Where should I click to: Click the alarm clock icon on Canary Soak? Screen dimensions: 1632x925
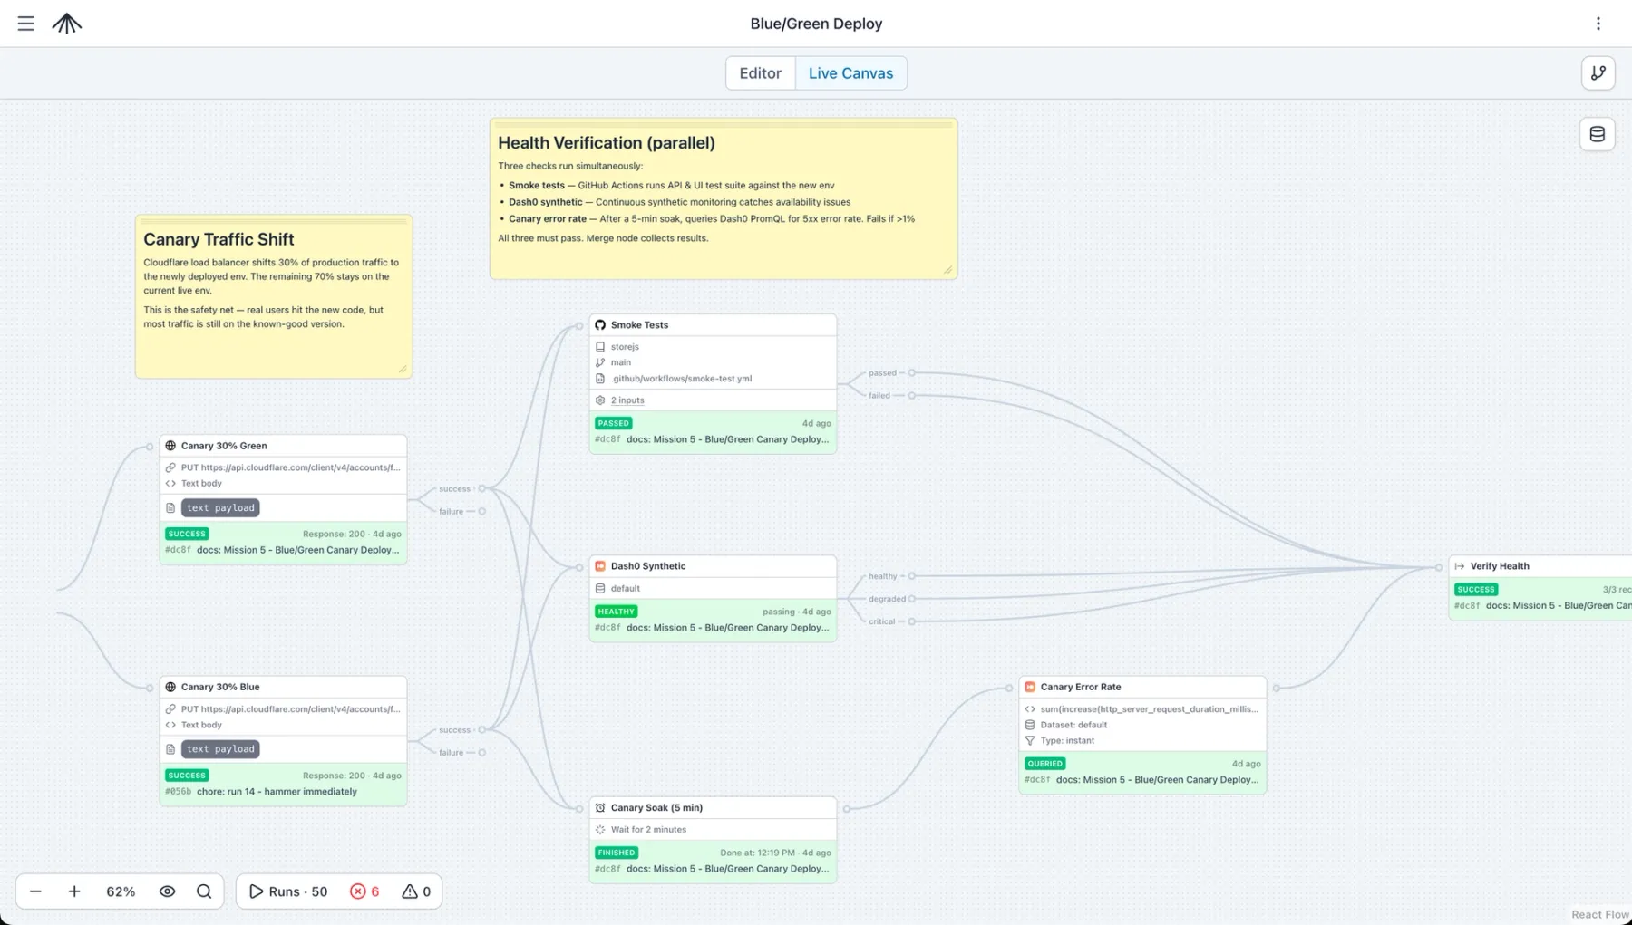(x=600, y=807)
